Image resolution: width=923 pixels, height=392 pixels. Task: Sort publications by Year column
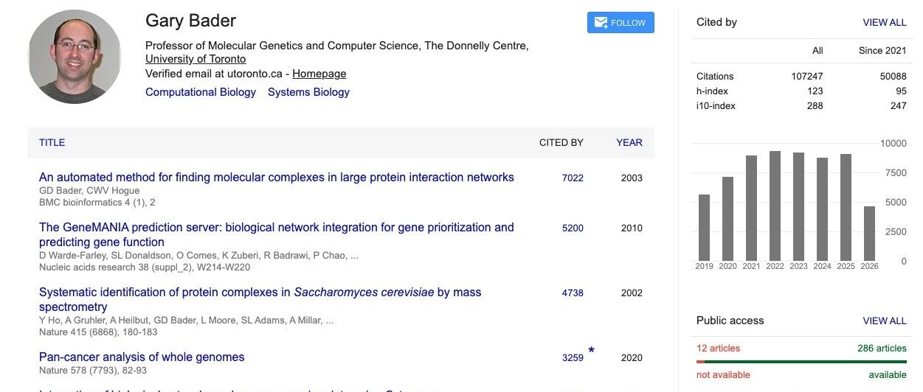point(629,143)
